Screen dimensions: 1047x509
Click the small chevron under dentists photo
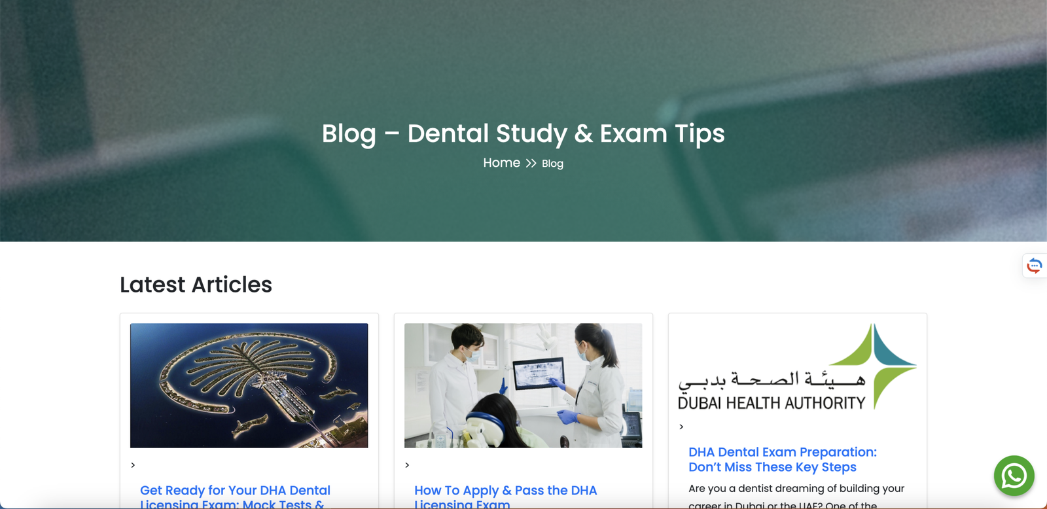[407, 465]
